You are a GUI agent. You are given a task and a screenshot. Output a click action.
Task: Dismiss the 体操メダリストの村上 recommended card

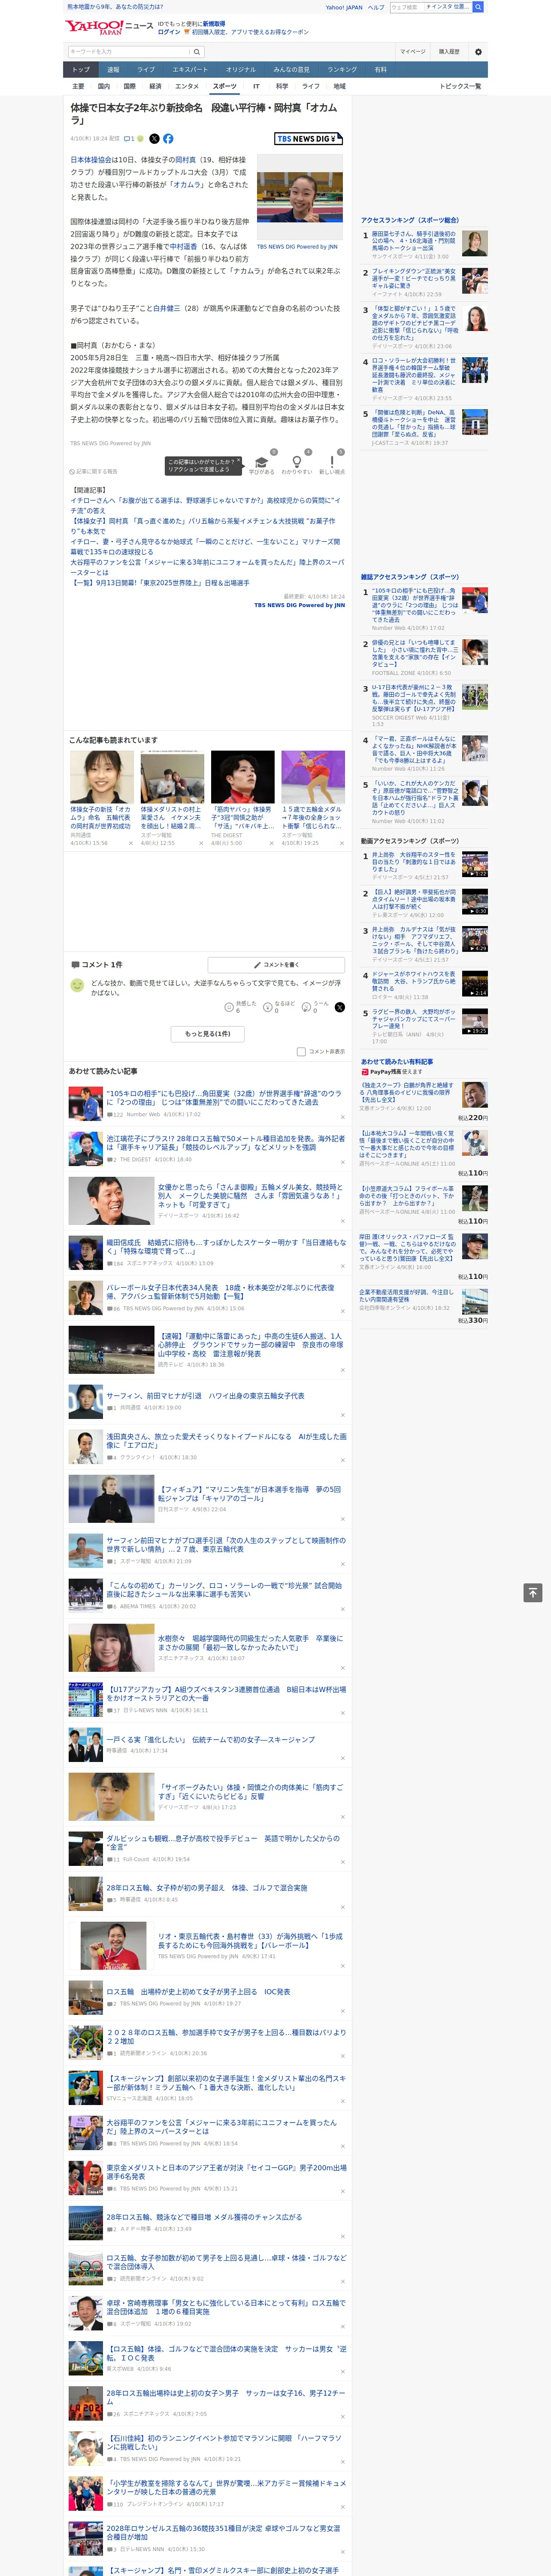coord(201,843)
